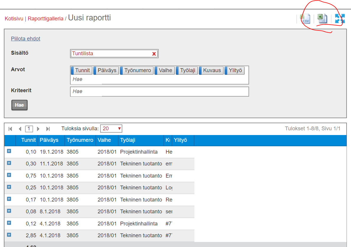Click Projektinhallinta in 19.1.2018 row

(x=139, y=152)
